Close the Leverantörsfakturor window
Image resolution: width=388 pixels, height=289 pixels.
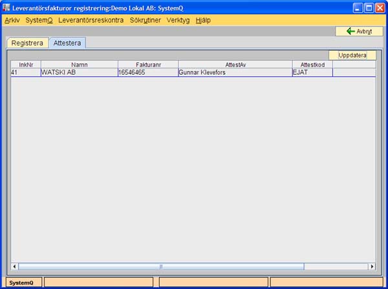coord(380,8)
